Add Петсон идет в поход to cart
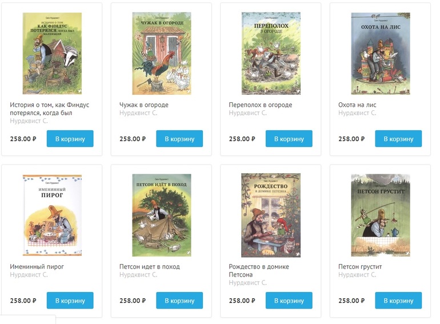The width and height of the screenshot is (440, 324). click(179, 301)
